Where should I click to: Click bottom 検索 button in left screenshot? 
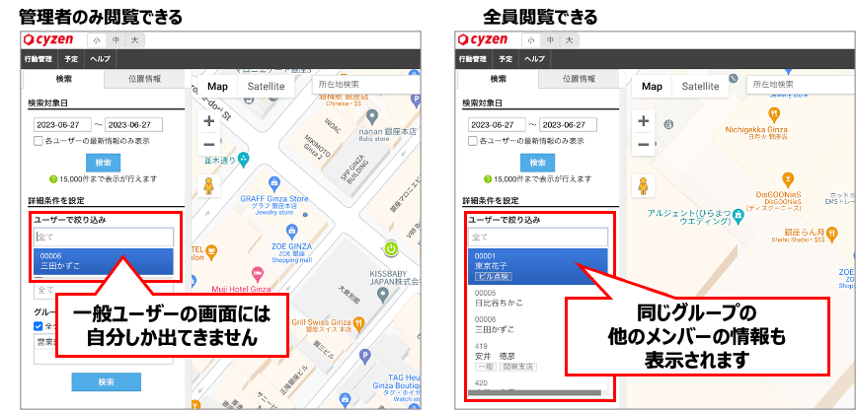click(x=107, y=382)
